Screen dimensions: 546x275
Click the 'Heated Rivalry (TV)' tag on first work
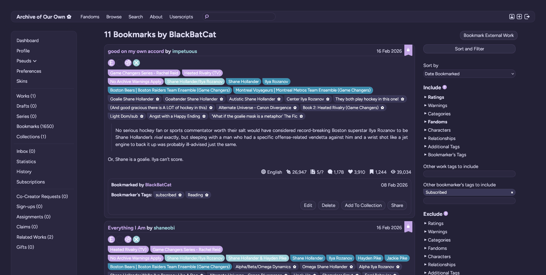click(202, 73)
